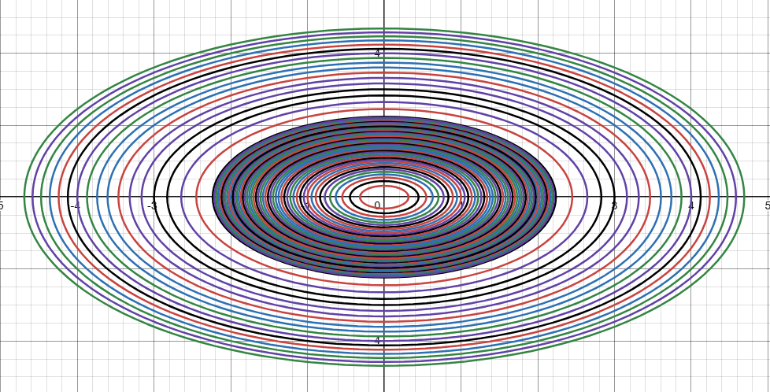This screenshot has width=770, height=392.
Task: Click the 5 label at the right edge
Action: coord(767,206)
